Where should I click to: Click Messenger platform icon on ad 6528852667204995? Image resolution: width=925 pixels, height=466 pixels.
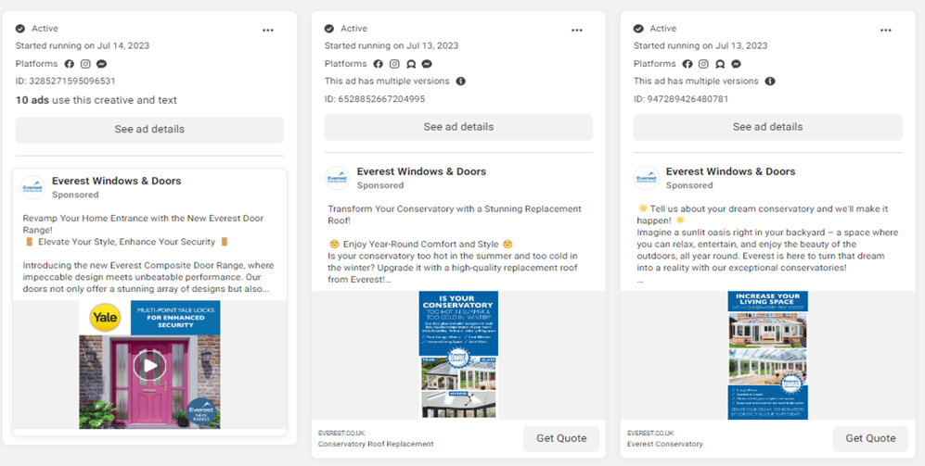427,64
